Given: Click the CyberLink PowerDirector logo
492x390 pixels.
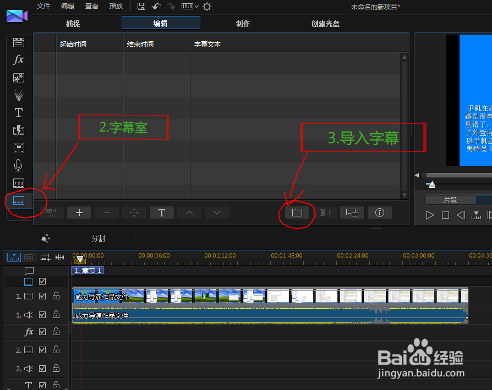Looking at the screenshot, I should (x=17, y=16).
